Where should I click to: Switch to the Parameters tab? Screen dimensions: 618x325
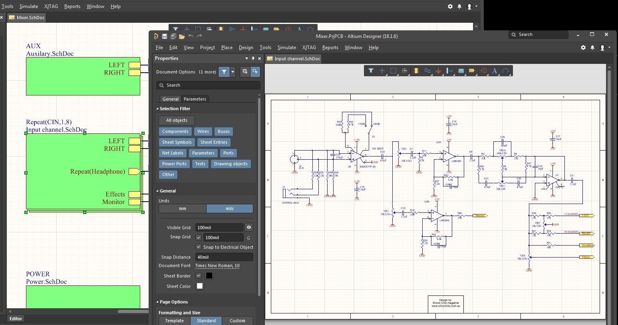coord(195,99)
